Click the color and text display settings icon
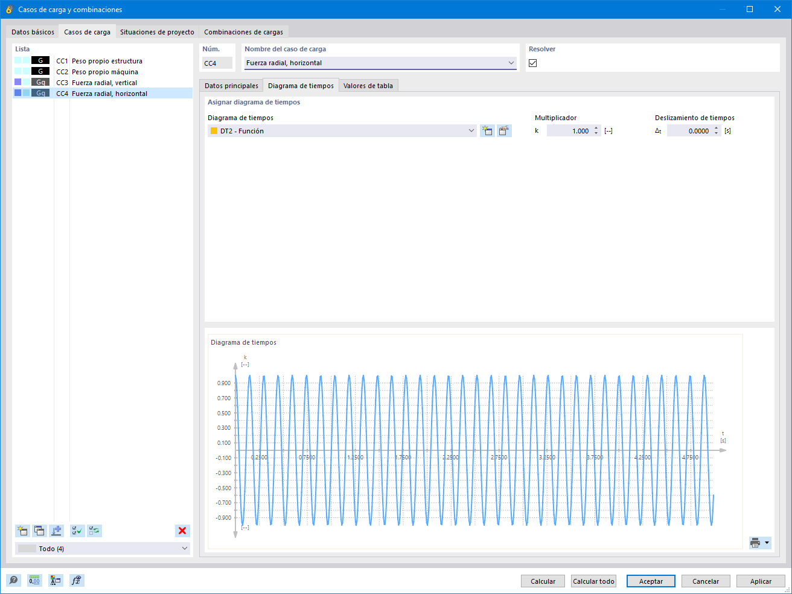Screen dimensions: 792x594 56,580
